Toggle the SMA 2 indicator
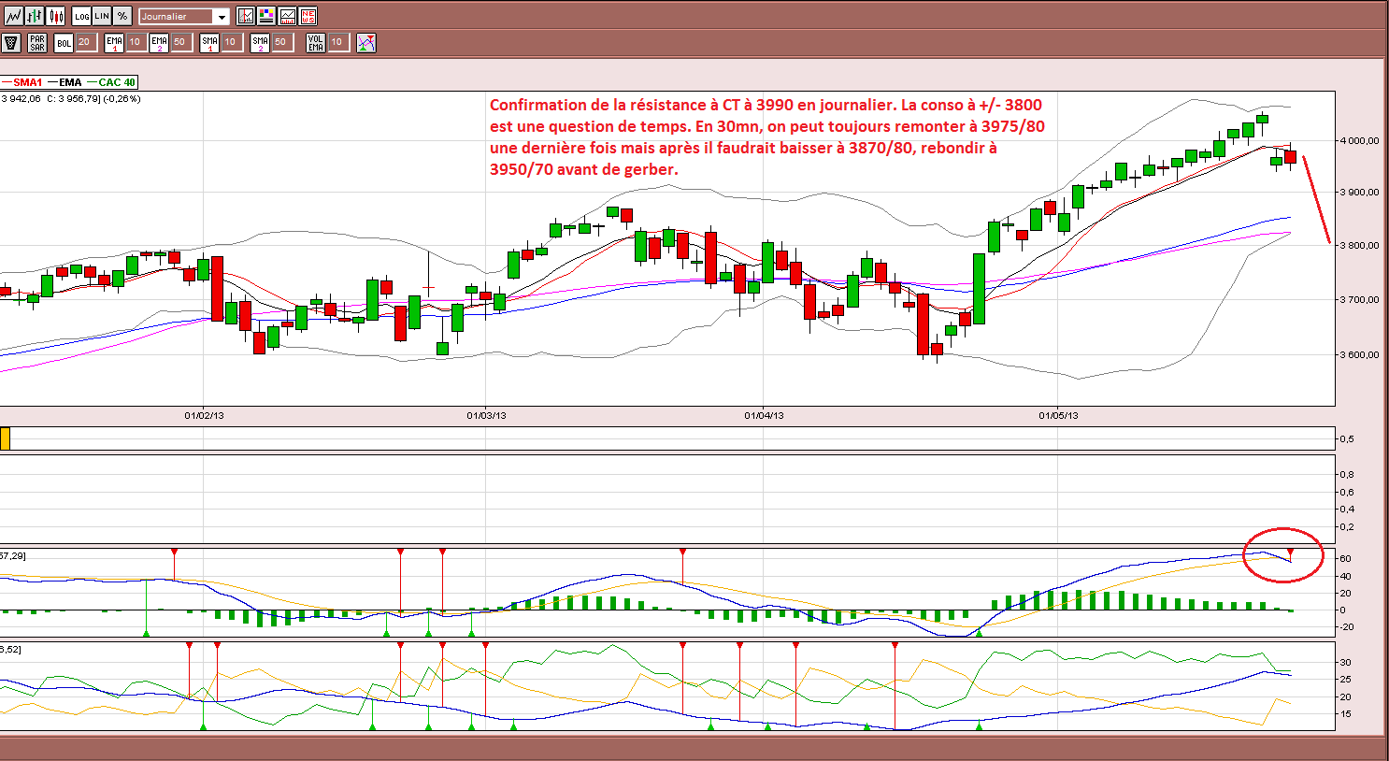 [x=260, y=43]
